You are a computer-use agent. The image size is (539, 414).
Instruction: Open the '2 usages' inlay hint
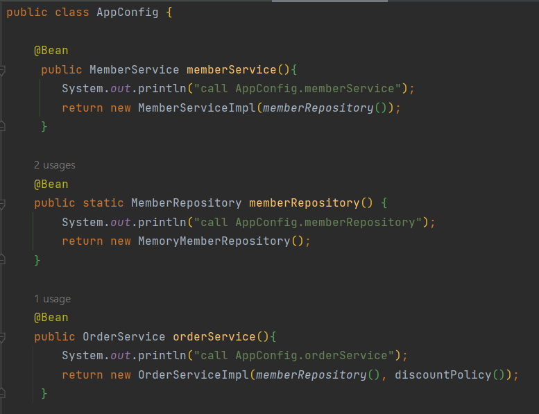point(55,165)
